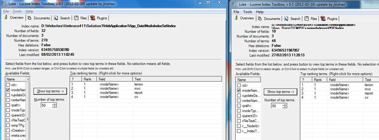This screenshot has height=140, width=379.
Task: Open the Tools menu in right Luke window
Action: tap(247, 12)
